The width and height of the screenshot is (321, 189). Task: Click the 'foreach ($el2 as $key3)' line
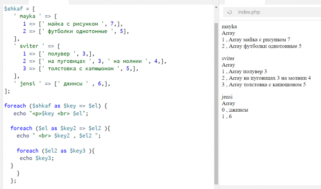click(55, 151)
